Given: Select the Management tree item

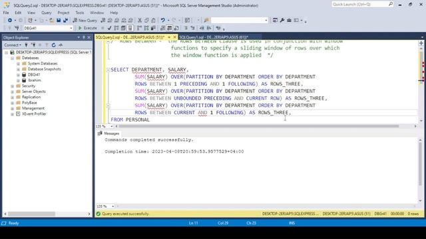Looking at the screenshot, I should tap(33, 108).
